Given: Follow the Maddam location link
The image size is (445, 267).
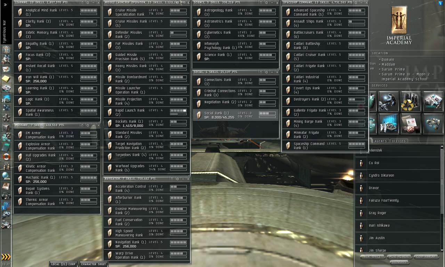Looking at the screenshot, I should click(388, 65).
